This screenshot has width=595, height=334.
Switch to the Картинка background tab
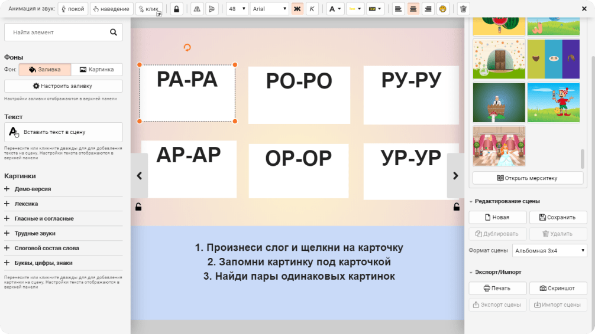coord(96,70)
